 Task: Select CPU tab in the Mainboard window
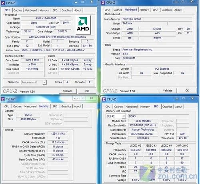[x=107, y=10]
